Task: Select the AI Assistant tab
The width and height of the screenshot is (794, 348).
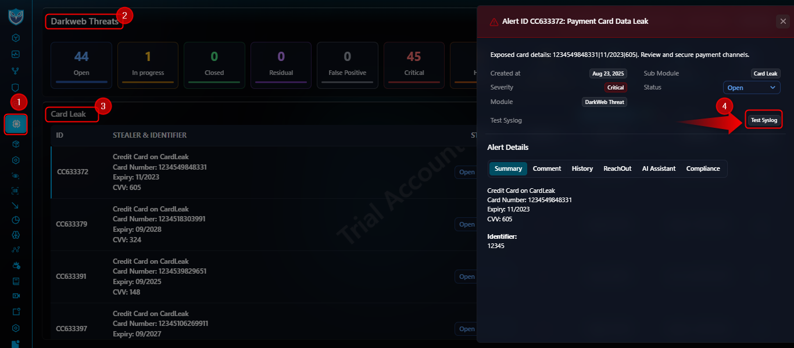Action: (x=659, y=168)
